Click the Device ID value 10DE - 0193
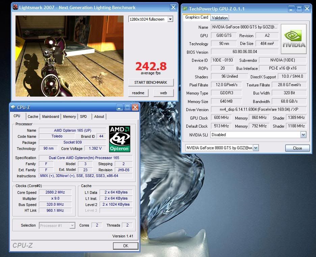 pyautogui.click(x=222, y=60)
